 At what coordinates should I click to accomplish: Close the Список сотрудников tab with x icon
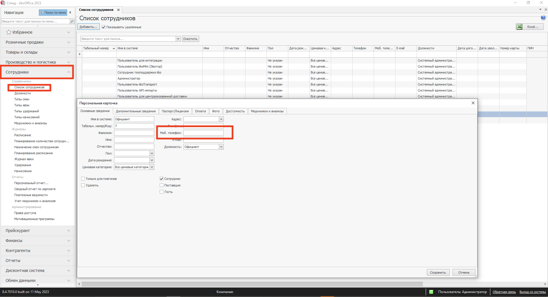coord(118,10)
